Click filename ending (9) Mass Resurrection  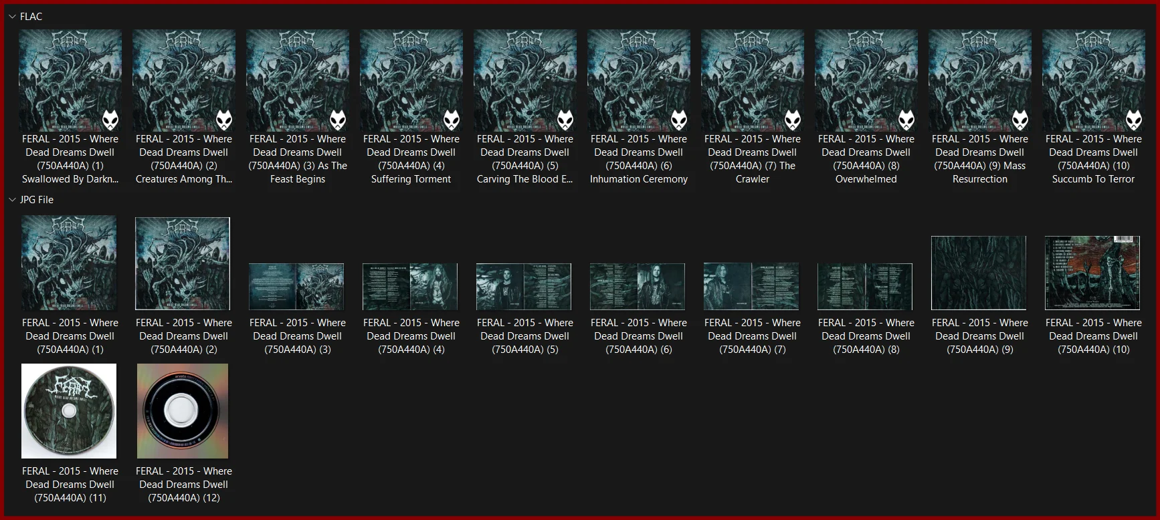click(980, 159)
